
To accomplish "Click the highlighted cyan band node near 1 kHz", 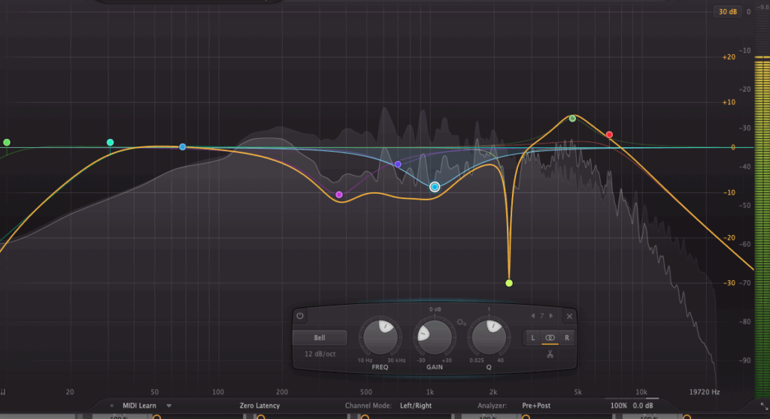I will tap(435, 187).
